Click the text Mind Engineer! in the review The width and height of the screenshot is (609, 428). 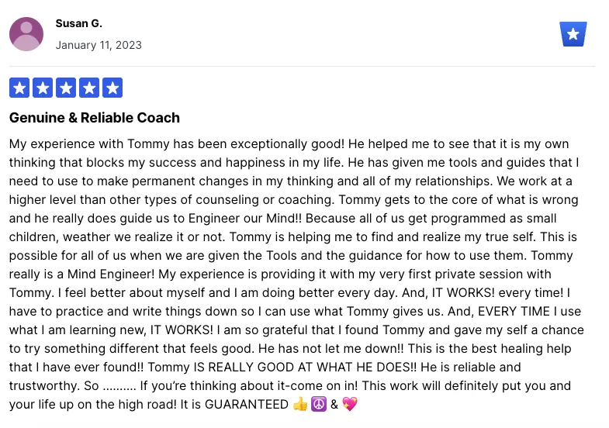point(111,274)
